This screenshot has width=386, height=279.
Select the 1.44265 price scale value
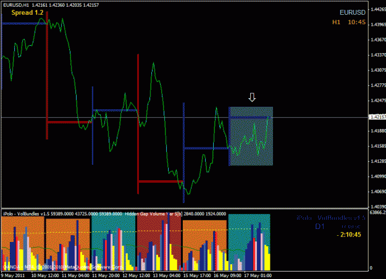(378, 9)
